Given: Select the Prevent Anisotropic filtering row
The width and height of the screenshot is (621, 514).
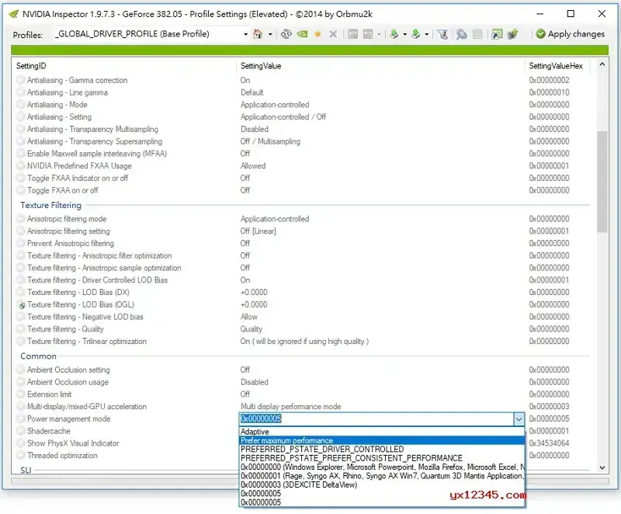Looking at the screenshot, I should point(303,244).
